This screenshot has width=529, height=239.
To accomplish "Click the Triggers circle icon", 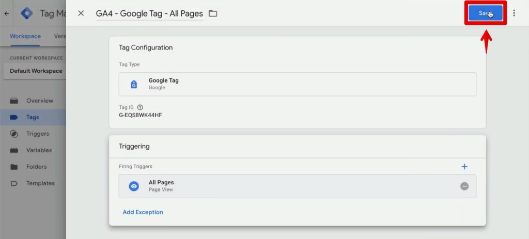I will 14,134.
